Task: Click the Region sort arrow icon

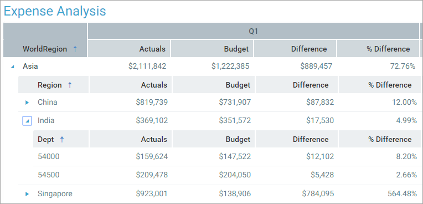Action: (70, 85)
